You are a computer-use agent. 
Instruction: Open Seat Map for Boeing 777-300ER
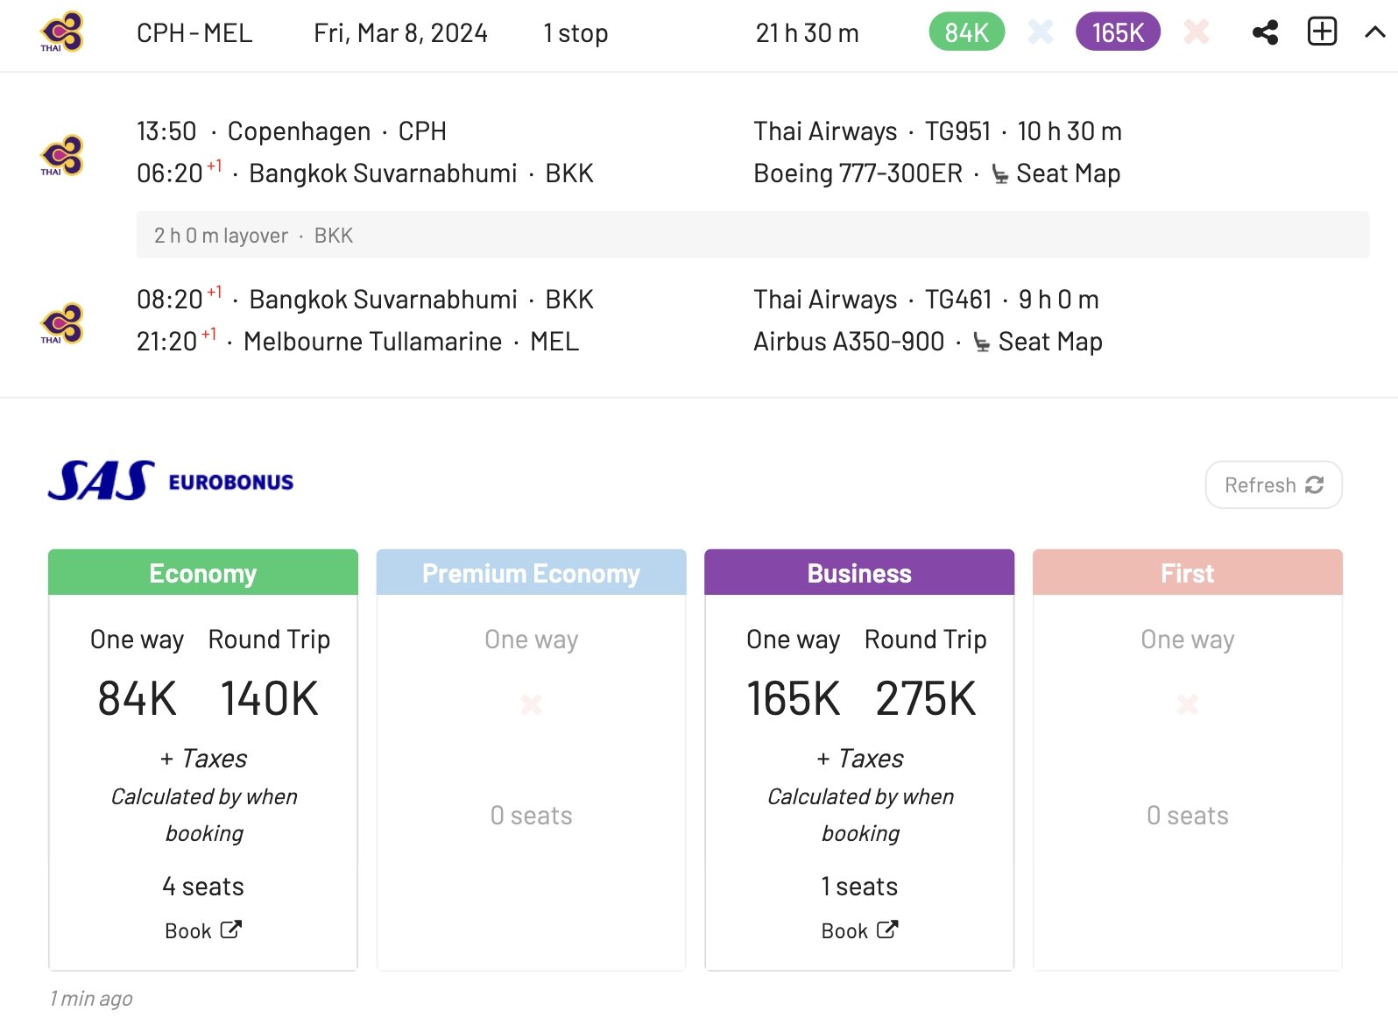point(1068,173)
